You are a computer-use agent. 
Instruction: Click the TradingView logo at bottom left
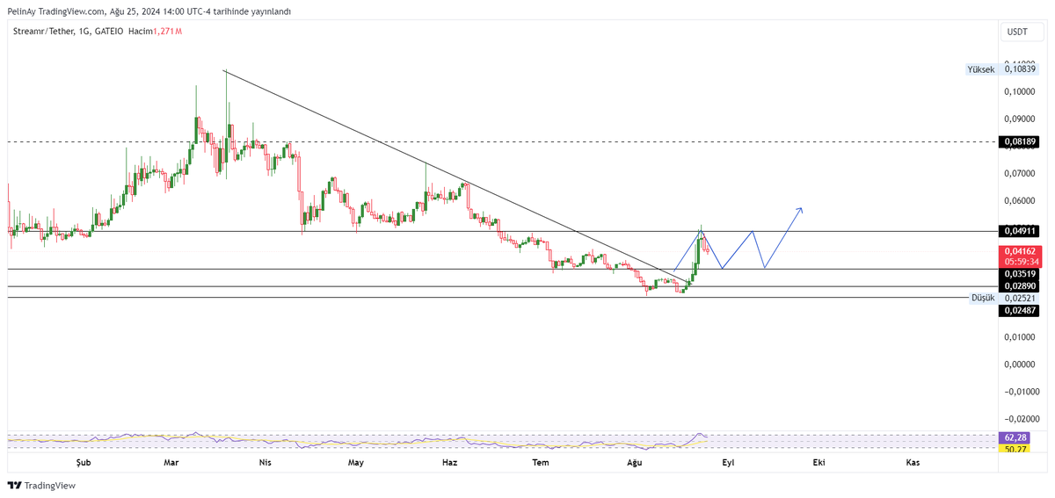[x=41, y=486]
